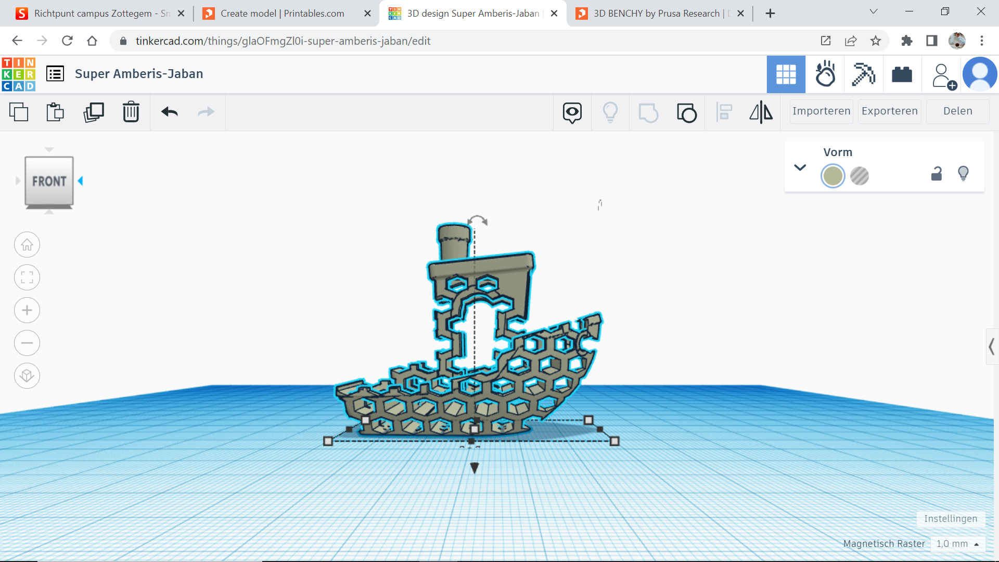This screenshot has height=562, width=999.
Task: Click the Align tool icon
Action: [724, 112]
